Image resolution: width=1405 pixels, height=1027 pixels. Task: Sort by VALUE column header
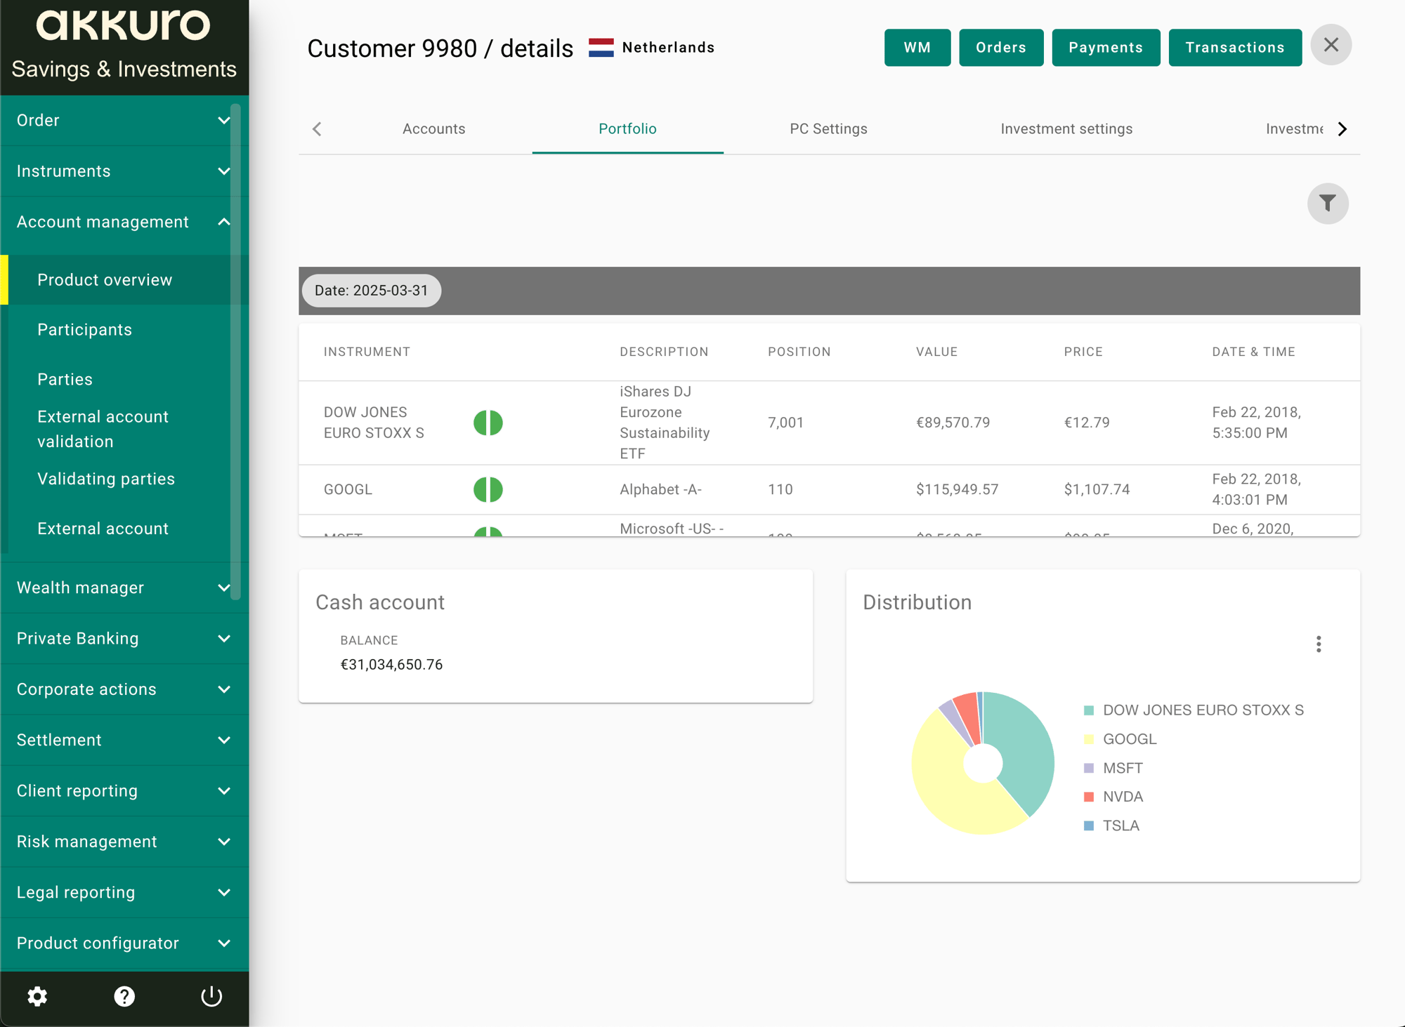point(936,352)
